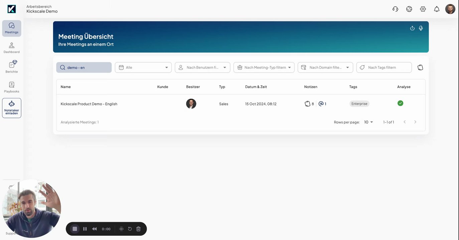Screen dimensions: 459x240
Task: Click the '0:00' recording timer
Action: 106,229
